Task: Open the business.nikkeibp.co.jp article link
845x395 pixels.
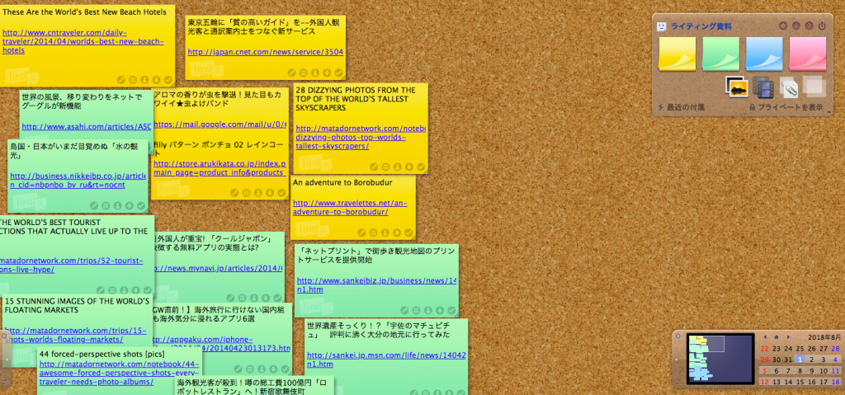Action: (78, 181)
